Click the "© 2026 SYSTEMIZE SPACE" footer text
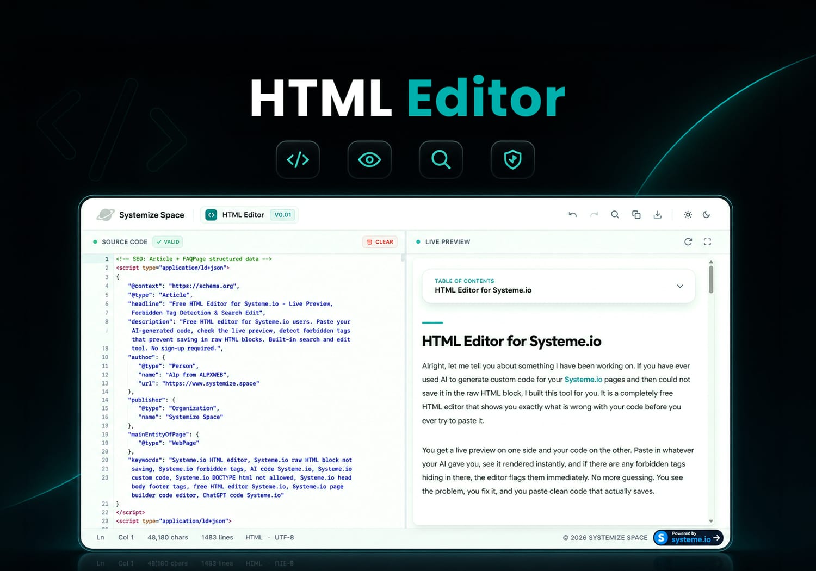This screenshot has height=571, width=816. 605,538
